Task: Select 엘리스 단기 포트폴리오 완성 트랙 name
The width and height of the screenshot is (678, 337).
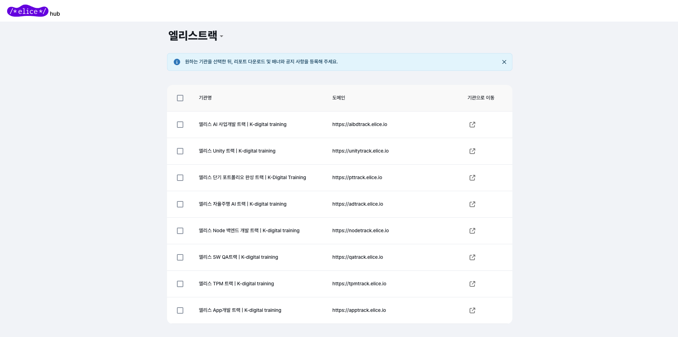Action: tap(252, 177)
